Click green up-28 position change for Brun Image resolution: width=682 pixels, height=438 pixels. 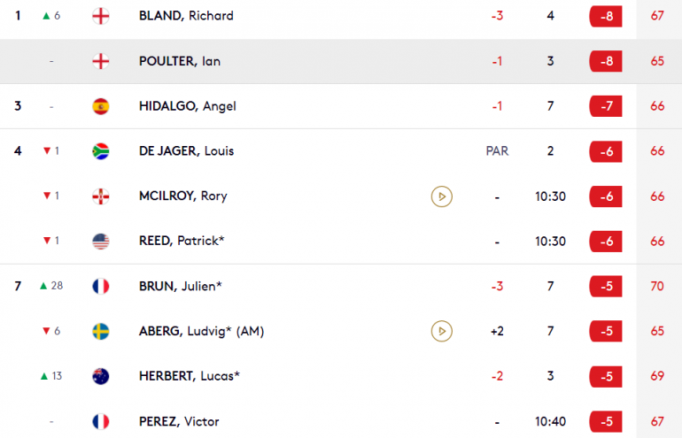click(51, 286)
